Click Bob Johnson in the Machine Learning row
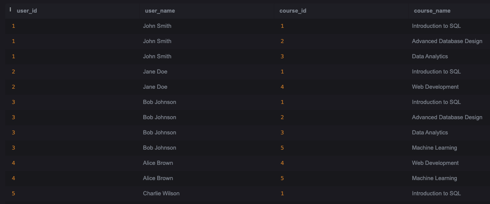 [159, 147]
